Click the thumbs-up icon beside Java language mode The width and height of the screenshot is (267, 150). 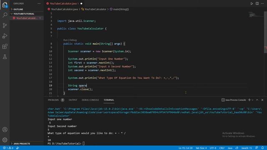(237, 148)
